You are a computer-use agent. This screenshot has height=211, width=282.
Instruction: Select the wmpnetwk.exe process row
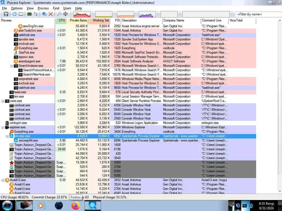tap(128, 79)
